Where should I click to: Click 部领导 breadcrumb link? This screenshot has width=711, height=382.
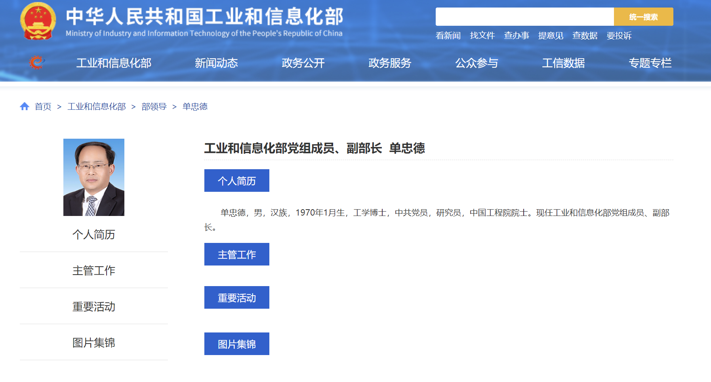[154, 107]
